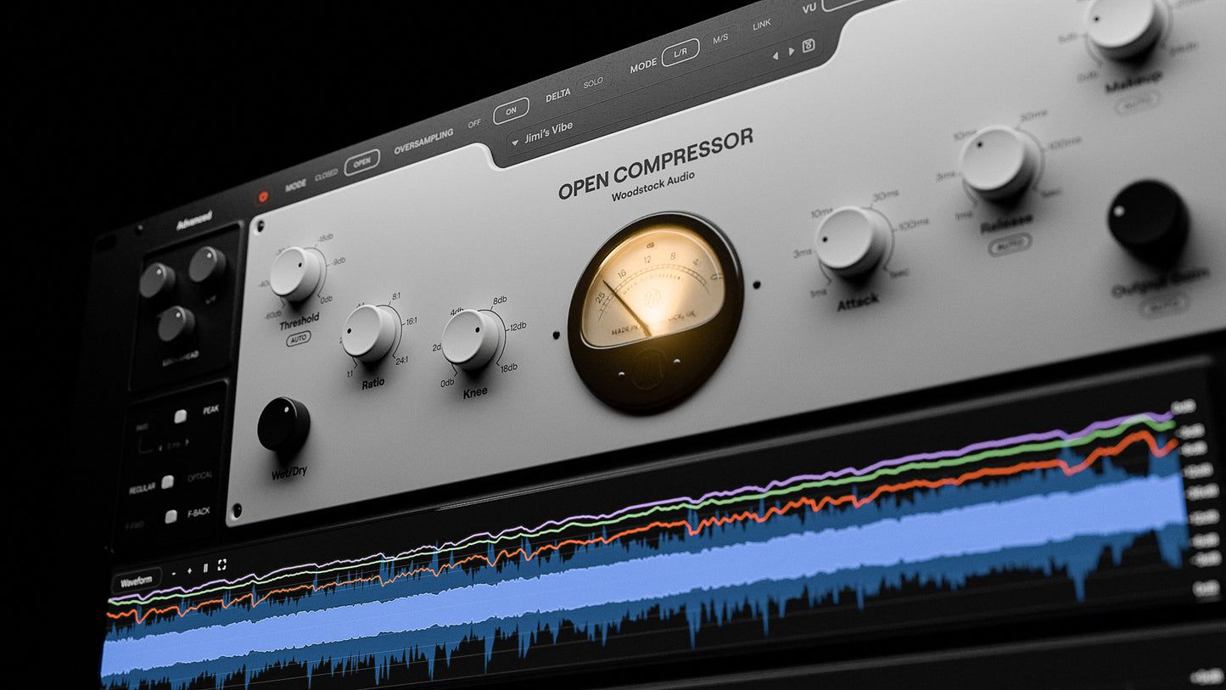Zoom out waveform with minus icon

click(x=174, y=574)
